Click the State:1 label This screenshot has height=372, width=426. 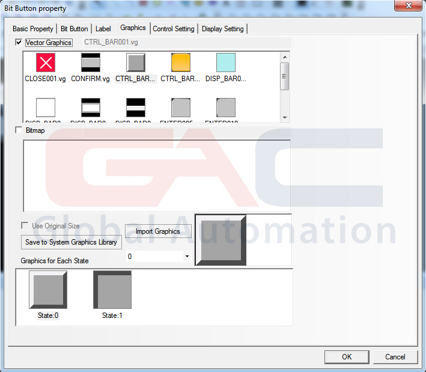pos(112,316)
